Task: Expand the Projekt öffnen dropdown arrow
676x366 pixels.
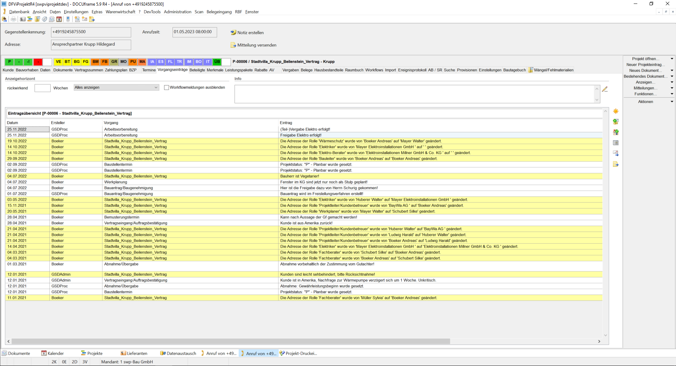Action: [x=672, y=59]
